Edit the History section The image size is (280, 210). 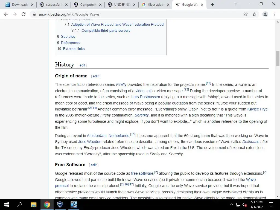[x=82, y=65]
